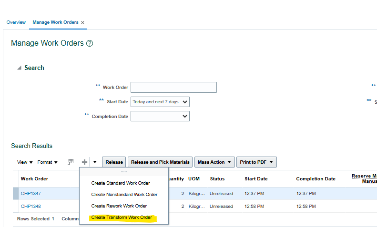Sort by Status column header

(x=217, y=179)
